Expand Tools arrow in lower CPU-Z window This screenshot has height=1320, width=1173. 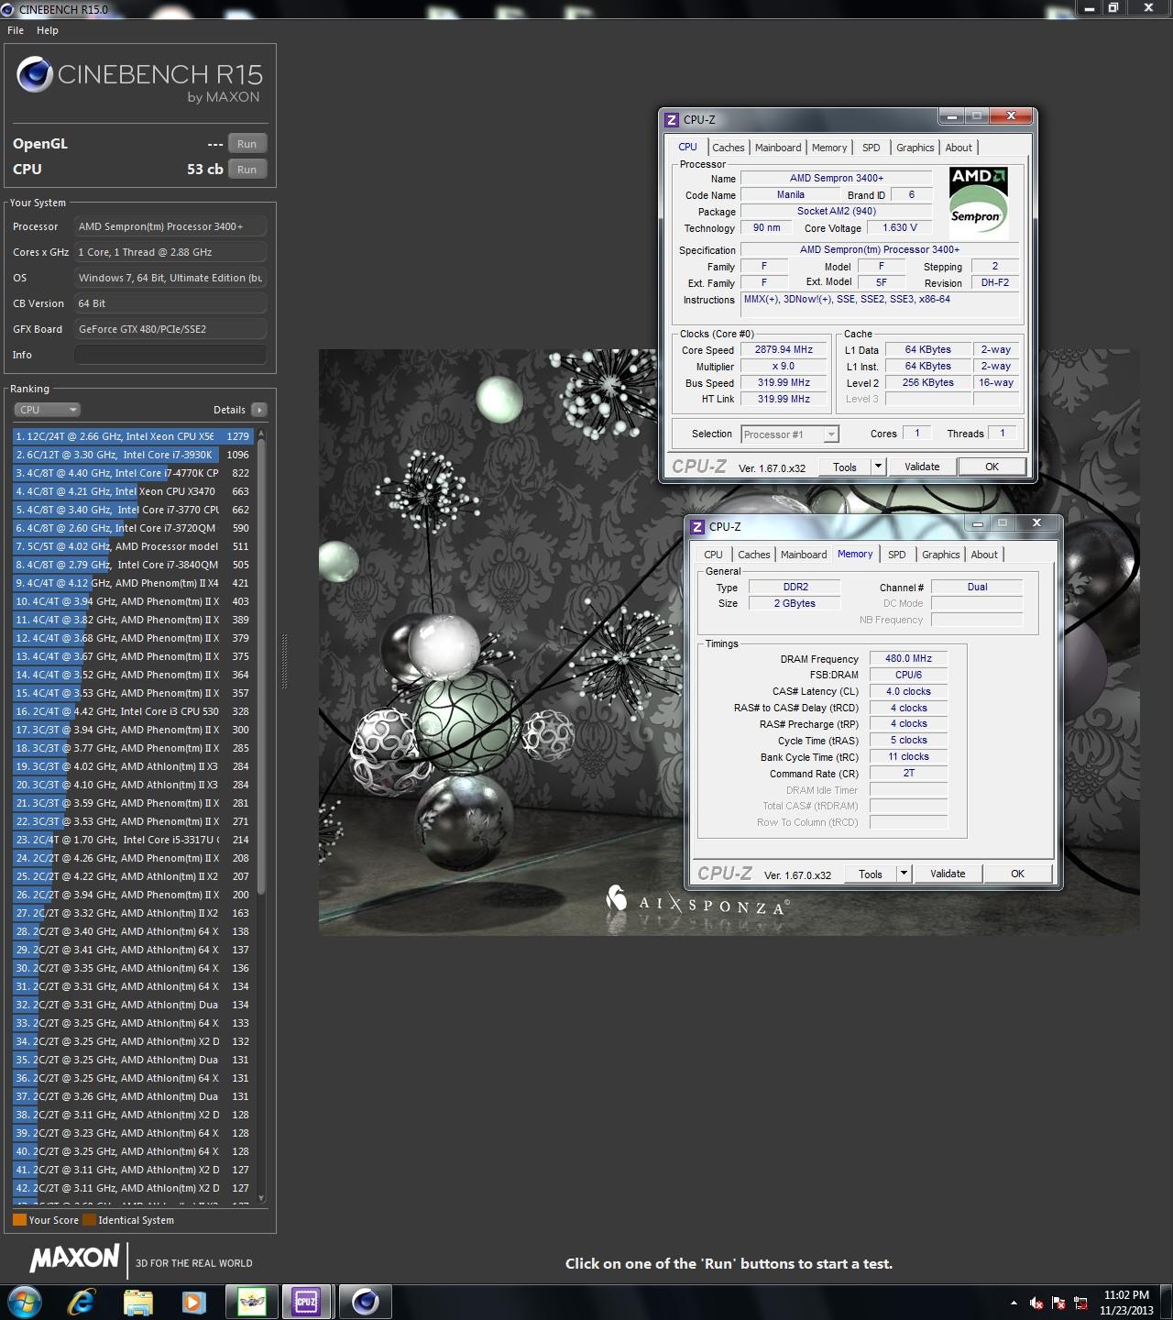(x=904, y=874)
